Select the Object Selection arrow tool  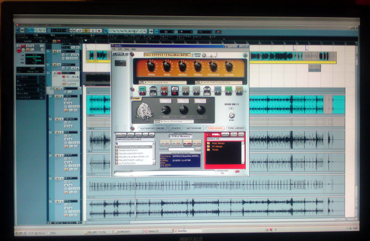[106, 31]
